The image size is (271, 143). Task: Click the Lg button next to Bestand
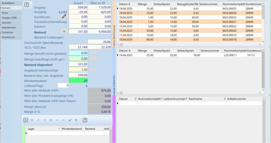(64, 31)
